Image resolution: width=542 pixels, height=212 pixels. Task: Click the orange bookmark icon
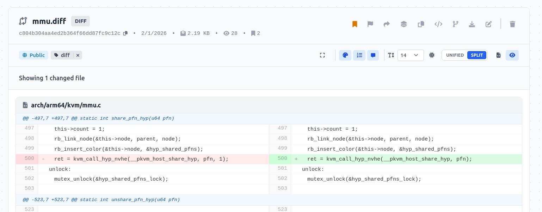tap(355, 24)
